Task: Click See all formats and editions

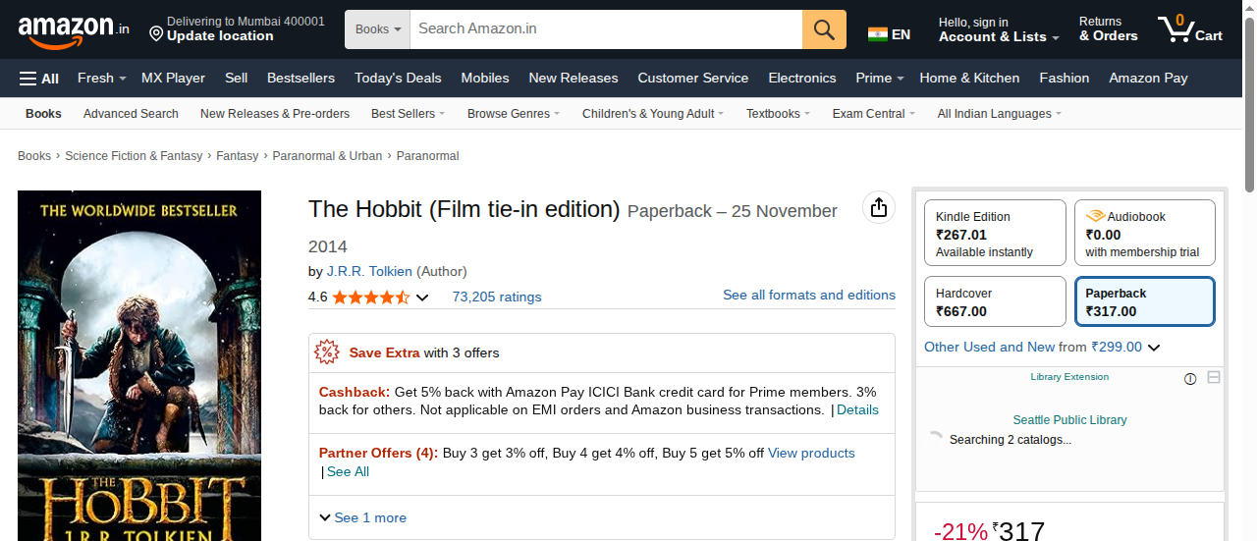Action: tap(809, 295)
